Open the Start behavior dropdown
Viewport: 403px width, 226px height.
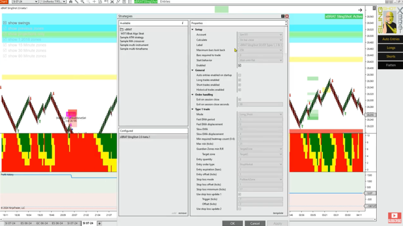(261, 61)
